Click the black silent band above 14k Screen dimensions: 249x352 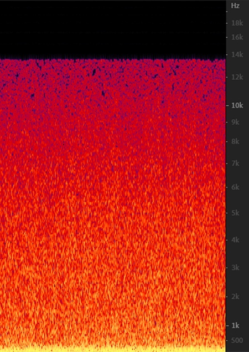[x=113, y=29]
